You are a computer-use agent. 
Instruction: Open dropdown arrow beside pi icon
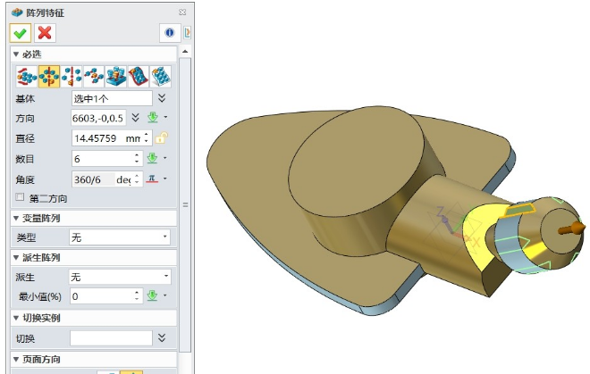(164, 179)
